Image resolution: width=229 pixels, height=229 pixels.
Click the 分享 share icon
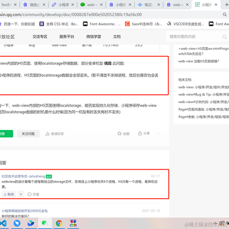pos(140,133)
